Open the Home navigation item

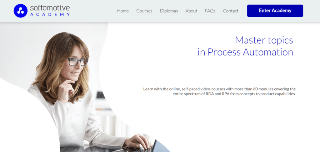[123, 11]
